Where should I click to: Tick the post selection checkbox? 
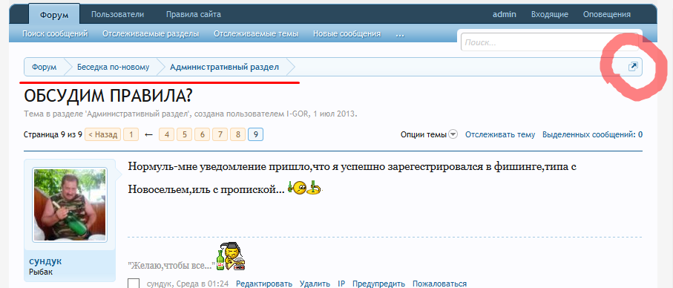click(x=134, y=284)
